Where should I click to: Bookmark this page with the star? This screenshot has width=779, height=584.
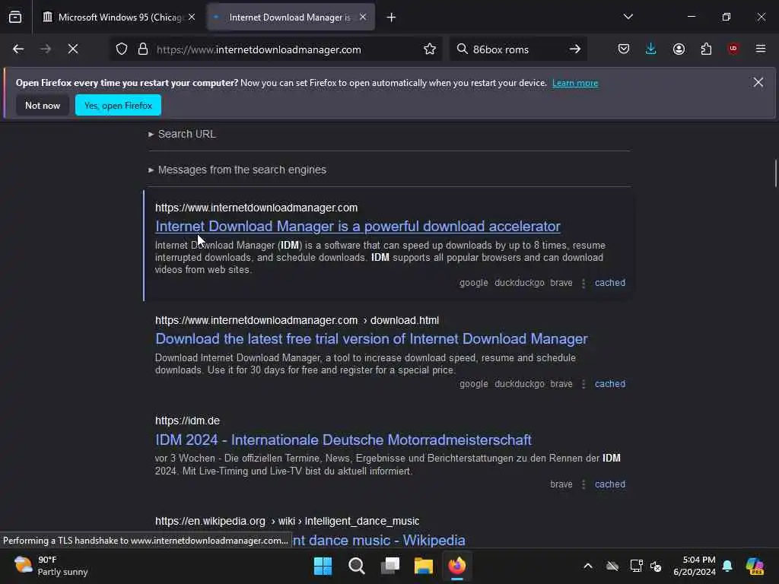pyautogui.click(x=430, y=49)
